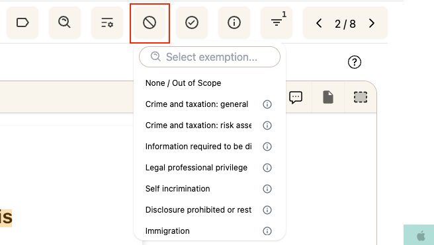Show info for Disclosure prohibited or restricted
Image resolution: width=434 pixels, height=245 pixels.
coord(267,210)
